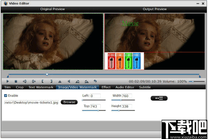The width and height of the screenshot is (208, 139).
Task: Click the Left position value field
Action: (95, 96)
